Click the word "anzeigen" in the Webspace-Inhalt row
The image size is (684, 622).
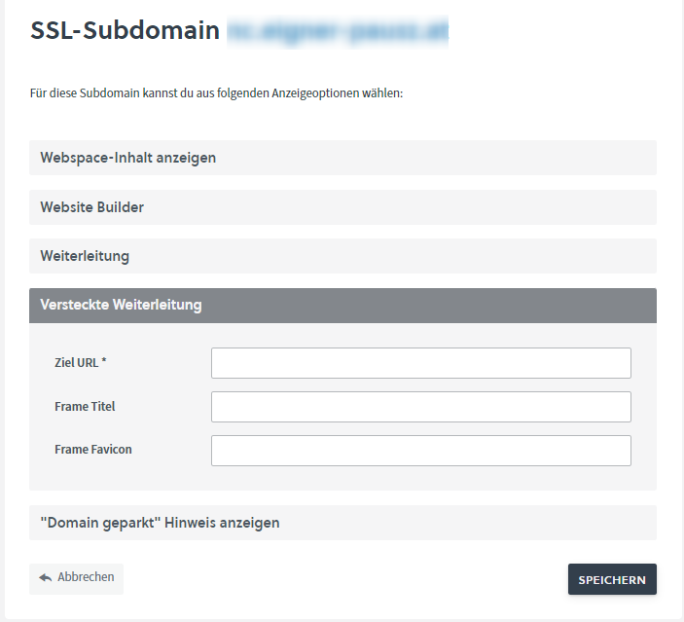(186, 158)
